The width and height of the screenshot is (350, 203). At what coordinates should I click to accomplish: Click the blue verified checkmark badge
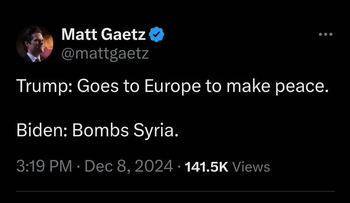point(157,34)
